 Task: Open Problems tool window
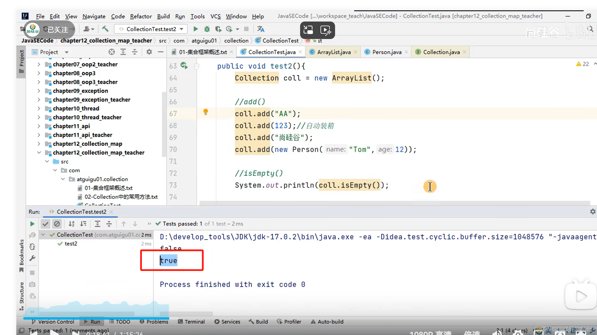coord(154,322)
